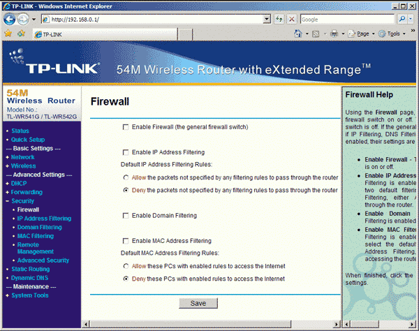Screen dimensions: 419x331
Task: Select Deny packets not specified radio
Action: (x=126, y=190)
